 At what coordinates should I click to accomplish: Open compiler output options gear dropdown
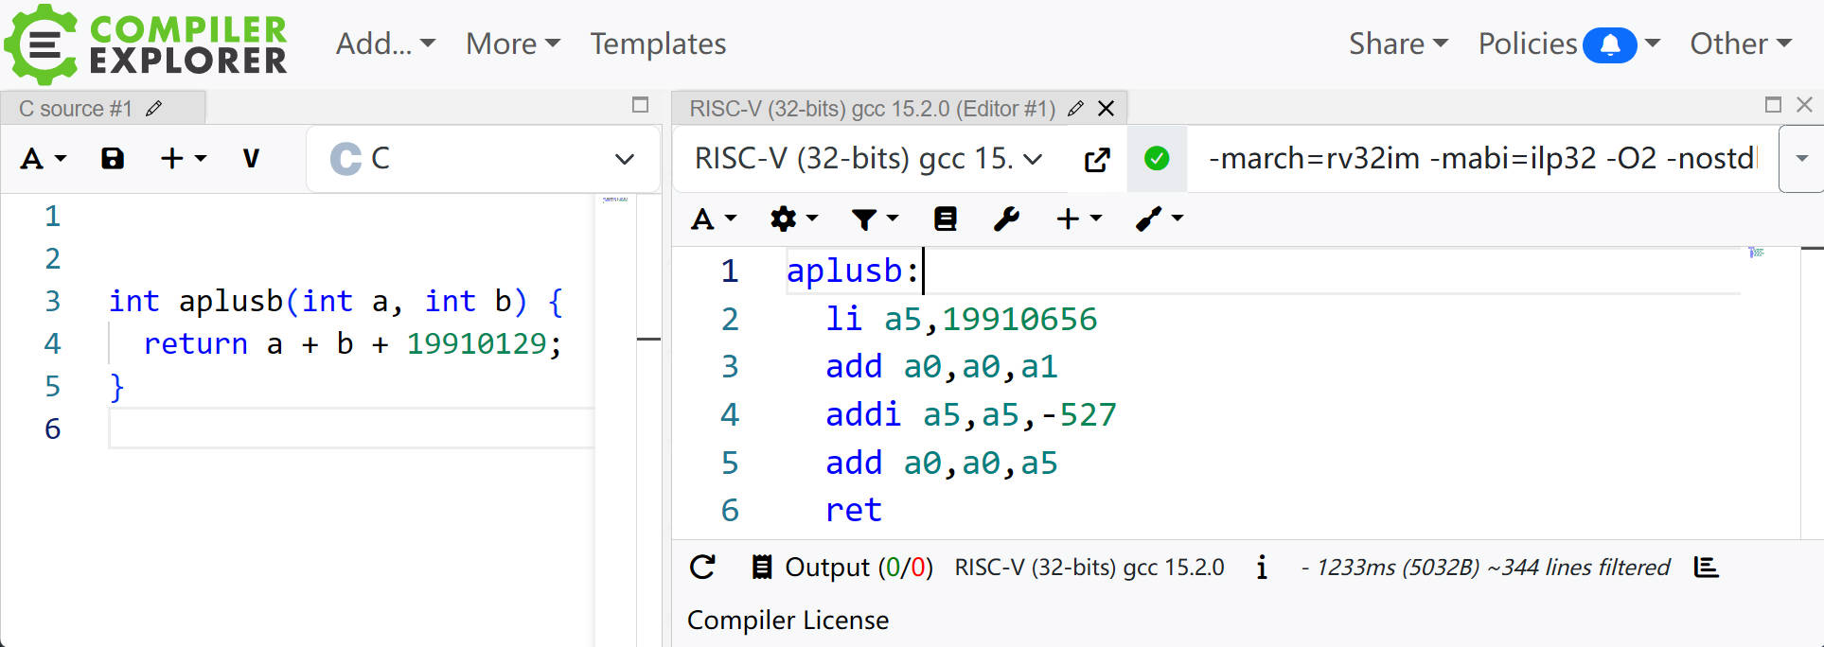click(793, 219)
